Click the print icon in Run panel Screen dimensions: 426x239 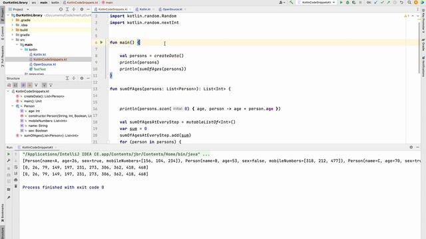pos(16,180)
